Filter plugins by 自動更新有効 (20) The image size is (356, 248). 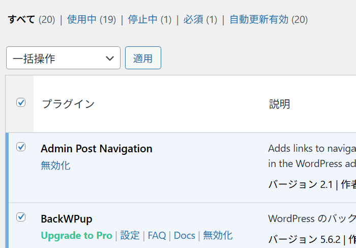pyautogui.click(x=268, y=20)
